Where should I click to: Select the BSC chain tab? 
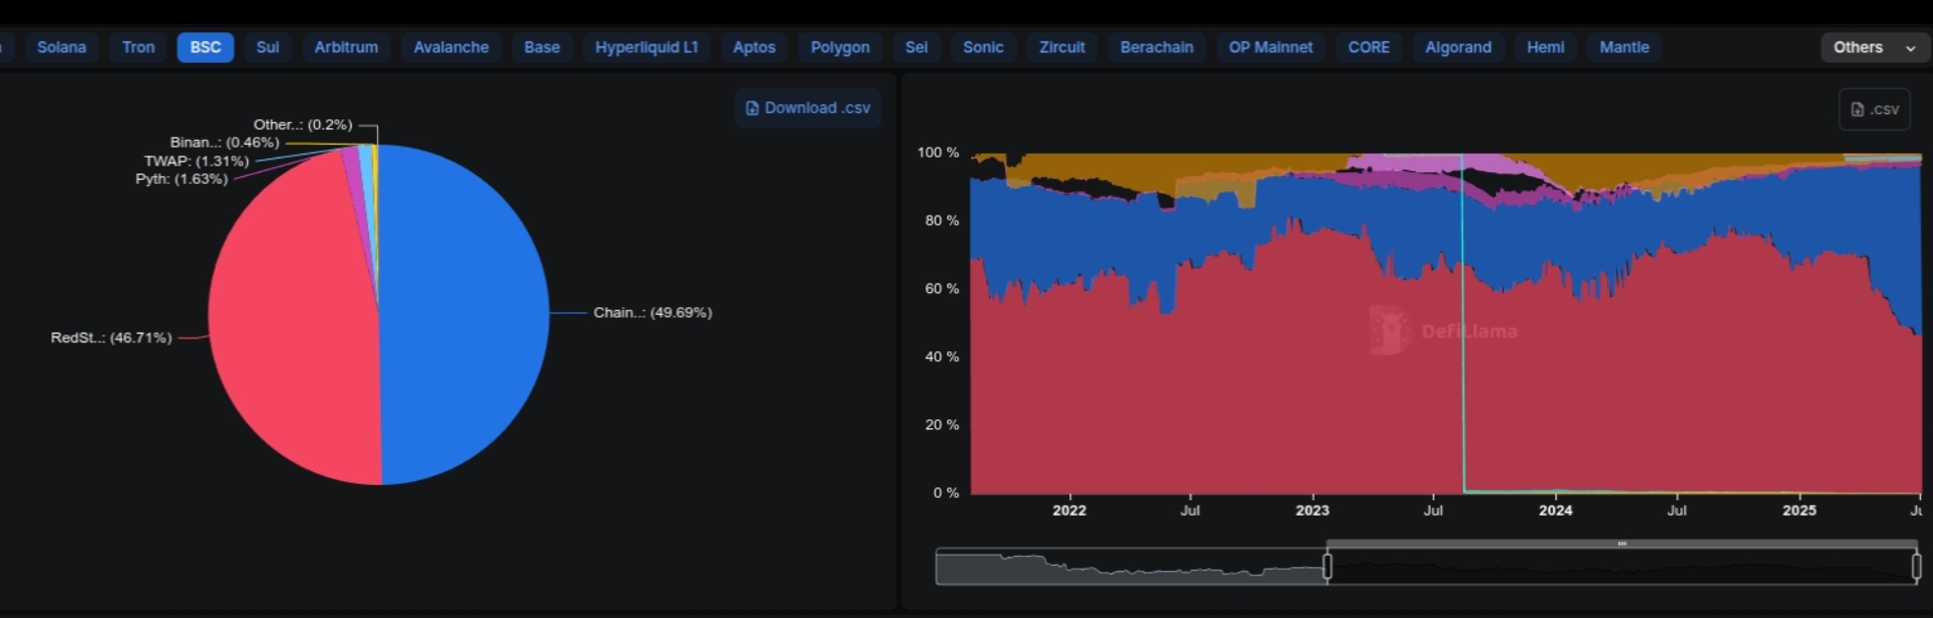[205, 47]
